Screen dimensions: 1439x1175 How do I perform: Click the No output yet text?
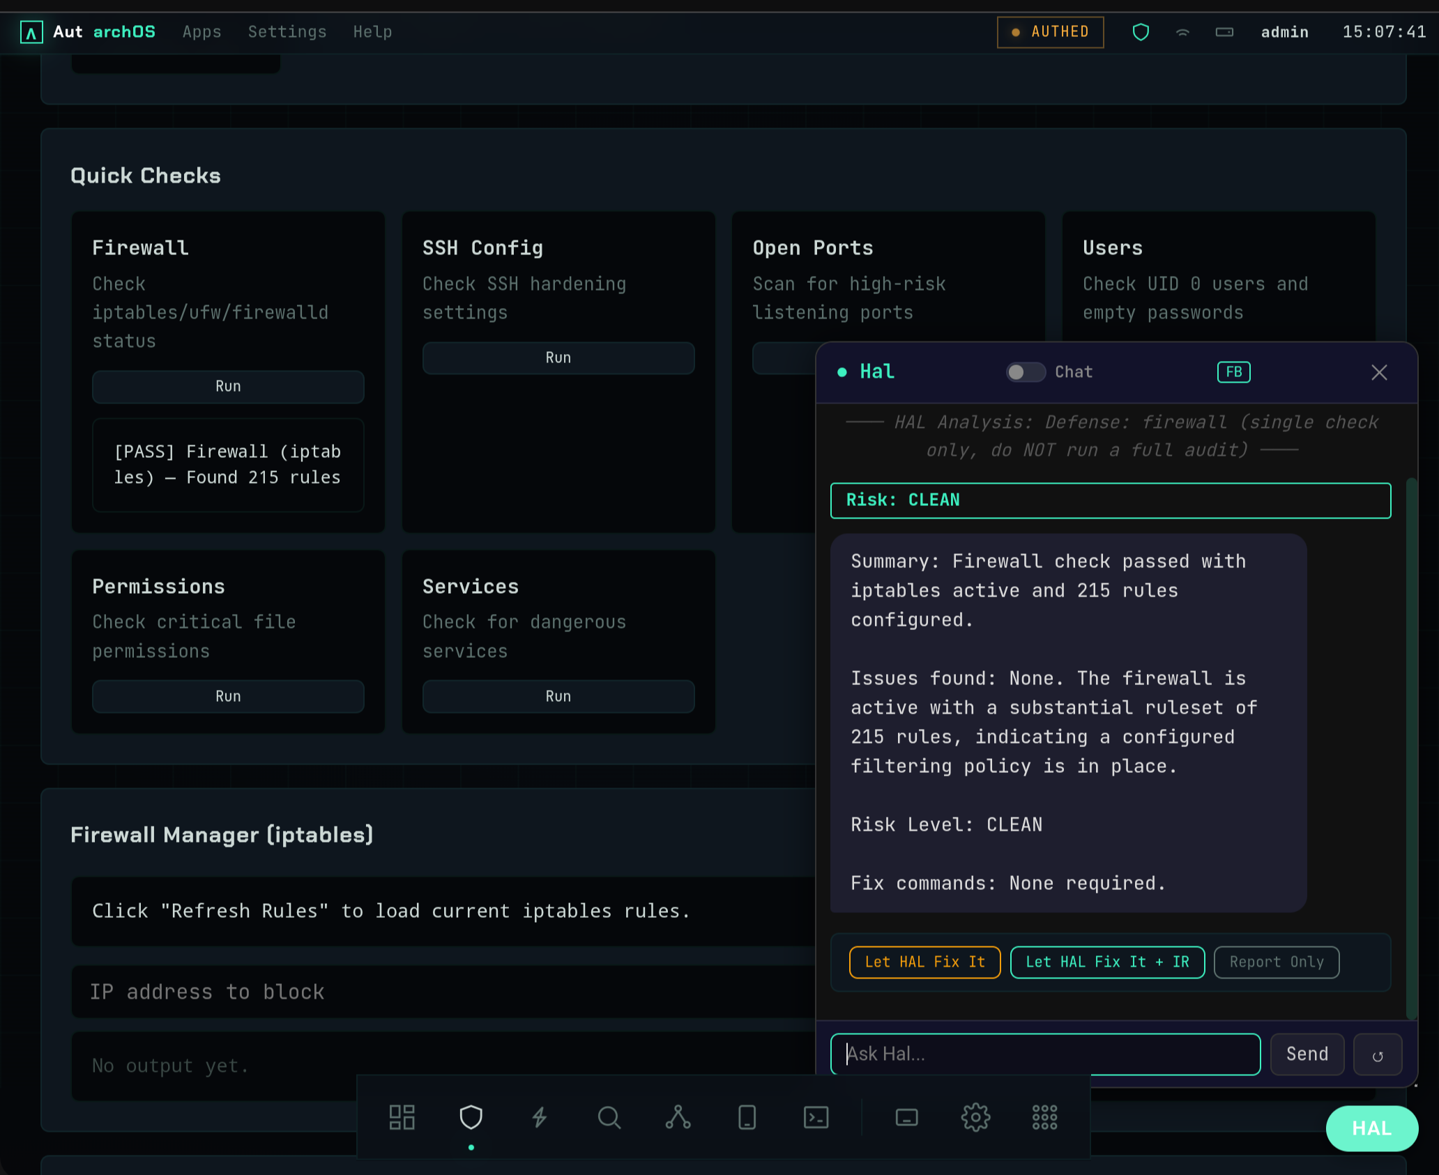[170, 1066]
